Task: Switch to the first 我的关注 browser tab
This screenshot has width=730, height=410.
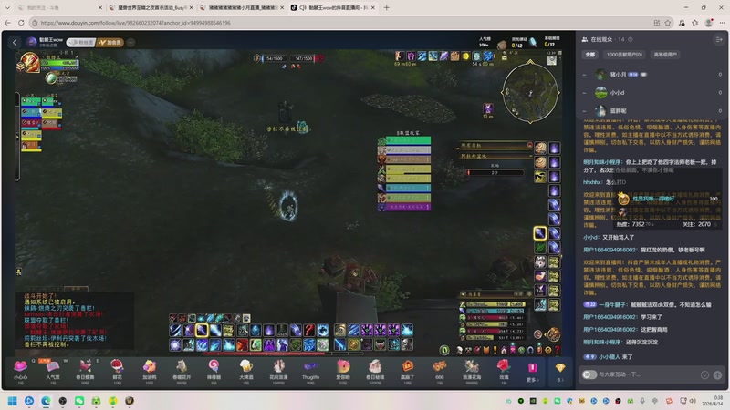Action: click(58, 7)
